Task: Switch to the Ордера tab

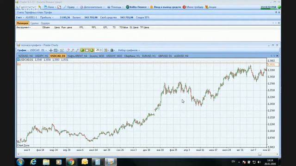Action: tap(45, 23)
